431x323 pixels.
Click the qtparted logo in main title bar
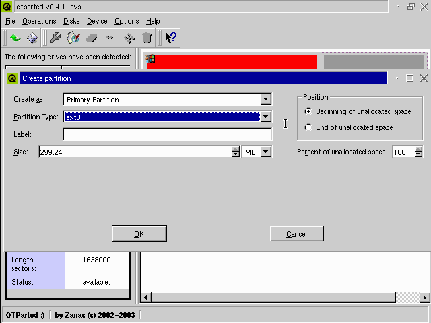pos(7,7)
